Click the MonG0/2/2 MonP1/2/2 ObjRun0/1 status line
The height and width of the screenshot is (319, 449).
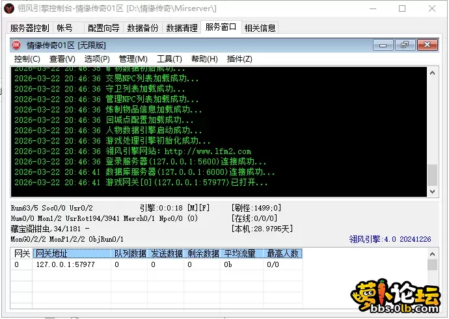[x=67, y=239]
